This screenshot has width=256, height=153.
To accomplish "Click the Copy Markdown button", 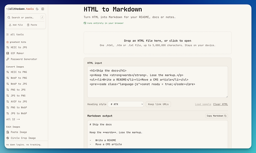I will 216,116.
